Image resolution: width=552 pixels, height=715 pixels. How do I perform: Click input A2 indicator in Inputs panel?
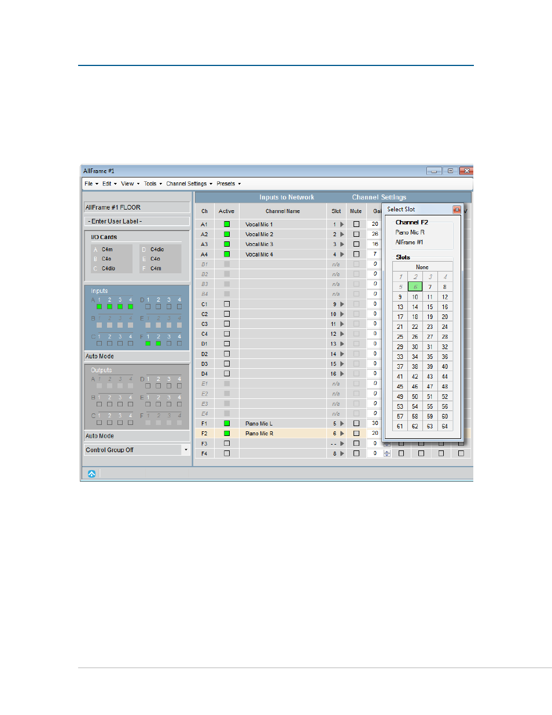click(109, 307)
